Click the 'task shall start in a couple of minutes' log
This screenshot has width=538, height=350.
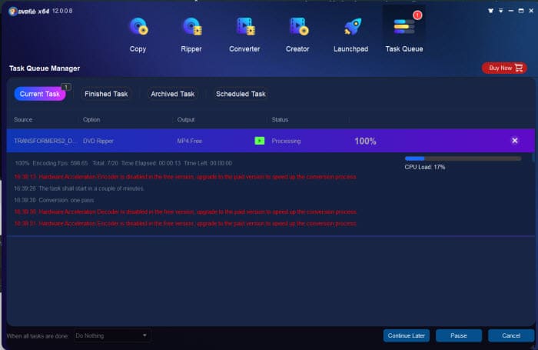[79, 188]
